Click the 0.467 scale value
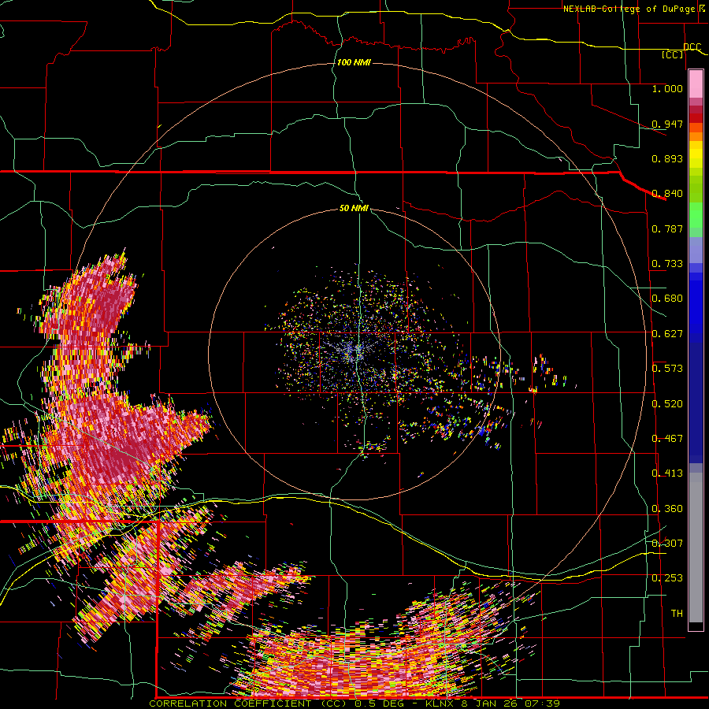Screen dimensions: 709x709 [x=667, y=439]
